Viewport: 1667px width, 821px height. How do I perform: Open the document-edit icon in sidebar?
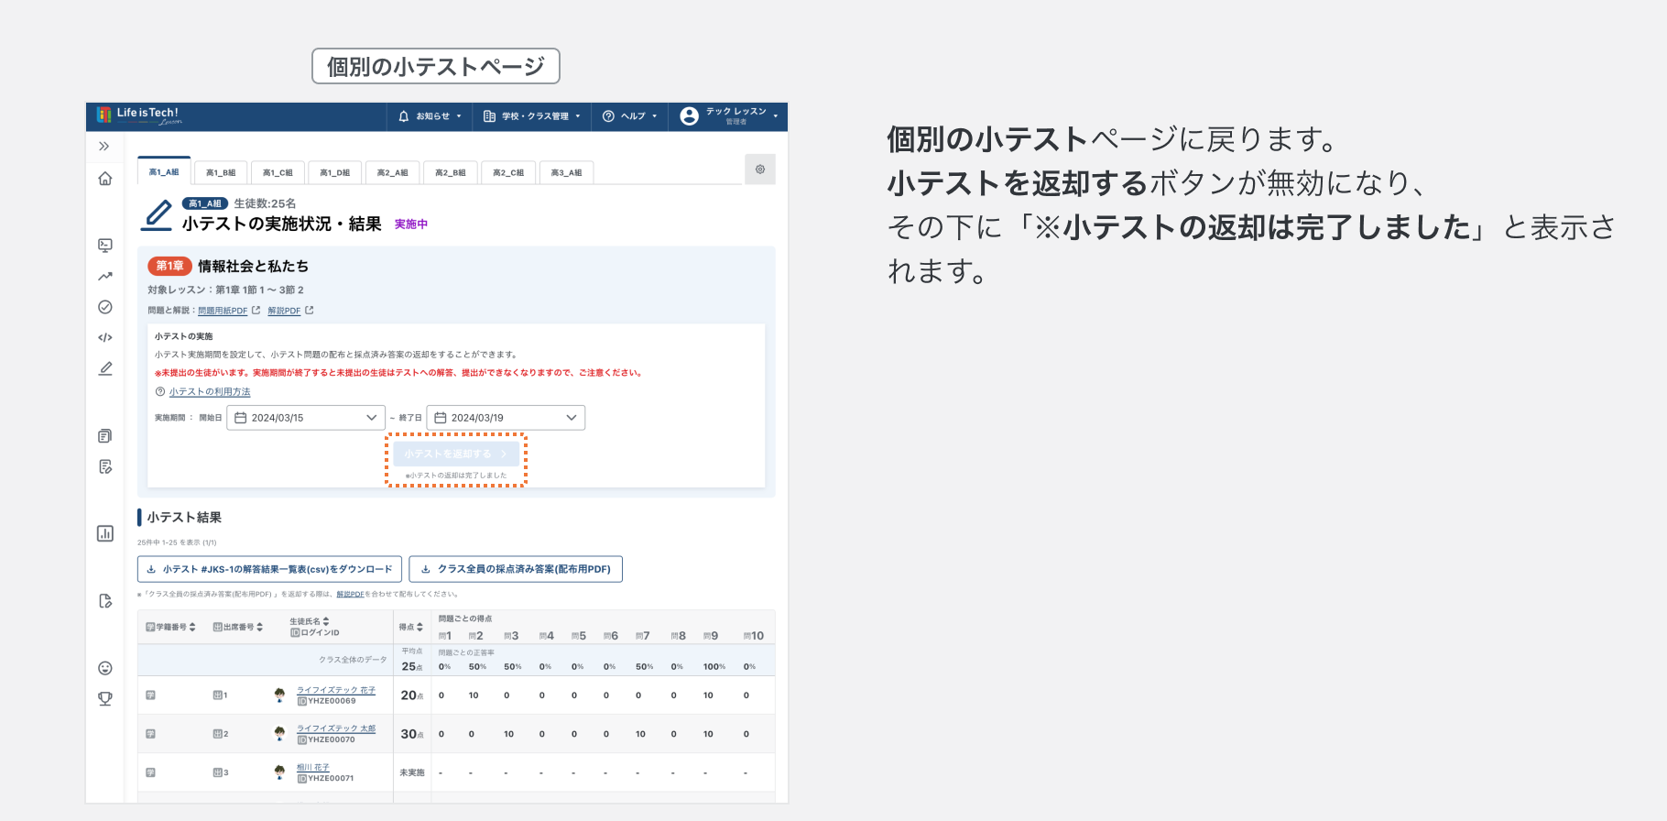(x=105, y=466)
